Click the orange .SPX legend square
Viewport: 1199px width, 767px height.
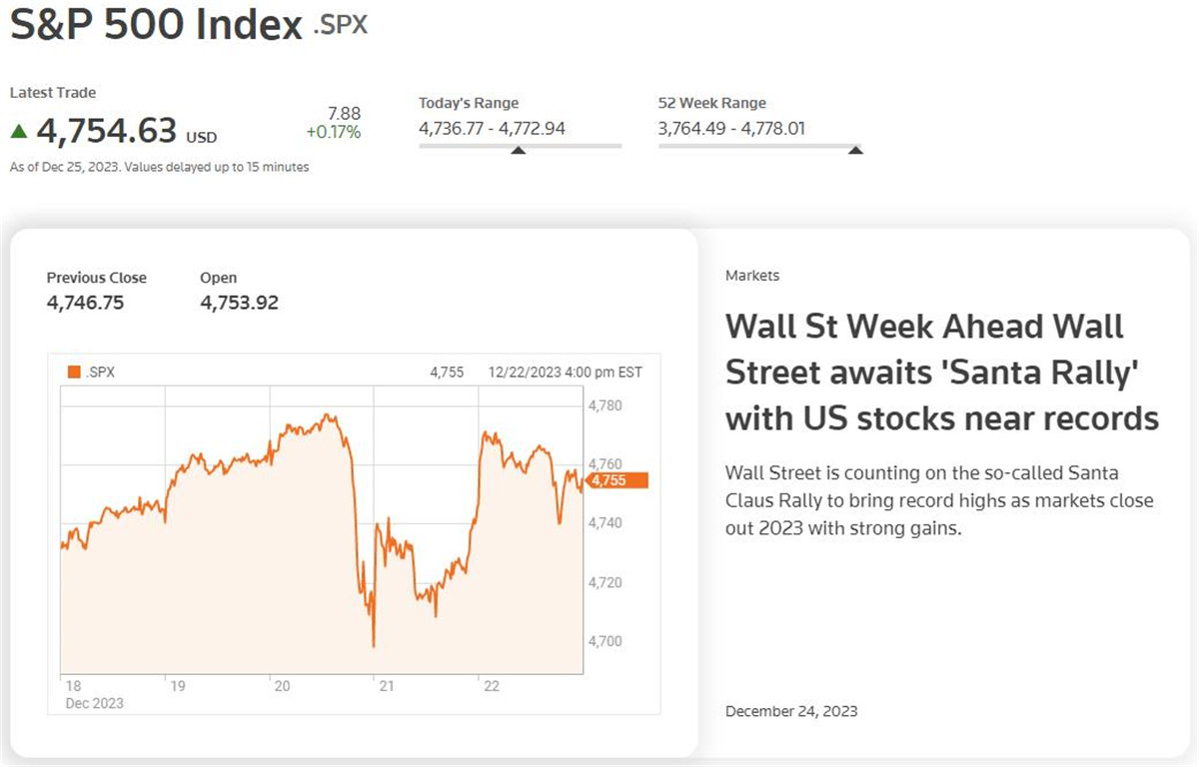74,372
